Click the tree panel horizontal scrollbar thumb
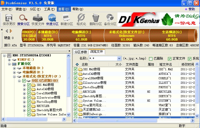 tap(27, 119)
